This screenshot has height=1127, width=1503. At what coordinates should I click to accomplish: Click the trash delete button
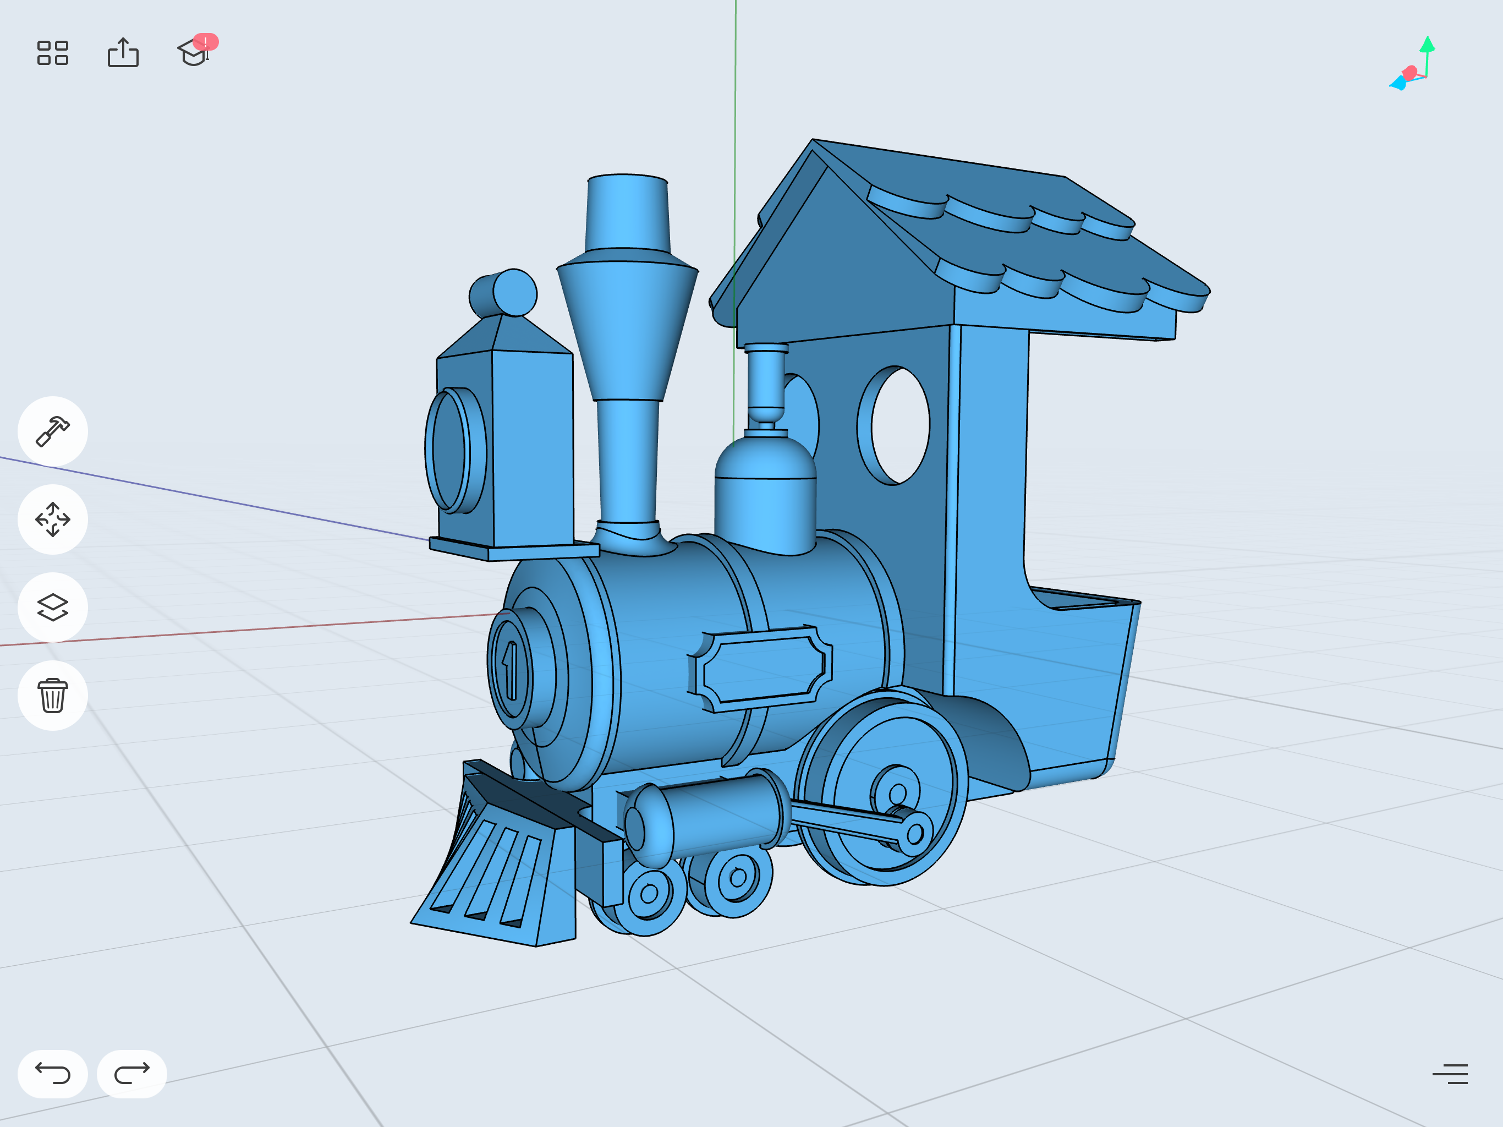point(52,696)
